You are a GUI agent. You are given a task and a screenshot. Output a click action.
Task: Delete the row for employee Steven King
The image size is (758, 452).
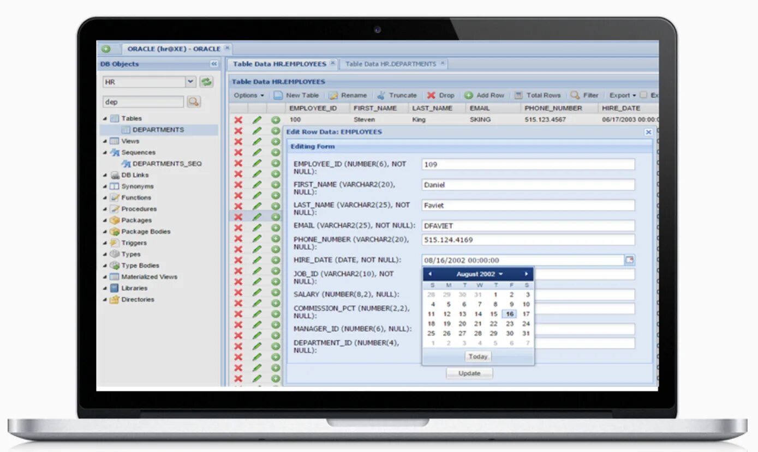click(238, 120)
